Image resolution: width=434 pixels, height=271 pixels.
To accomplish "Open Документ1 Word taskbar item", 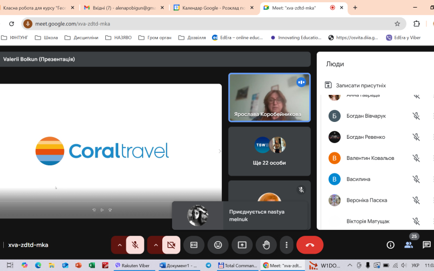I will tap(178, 266).
